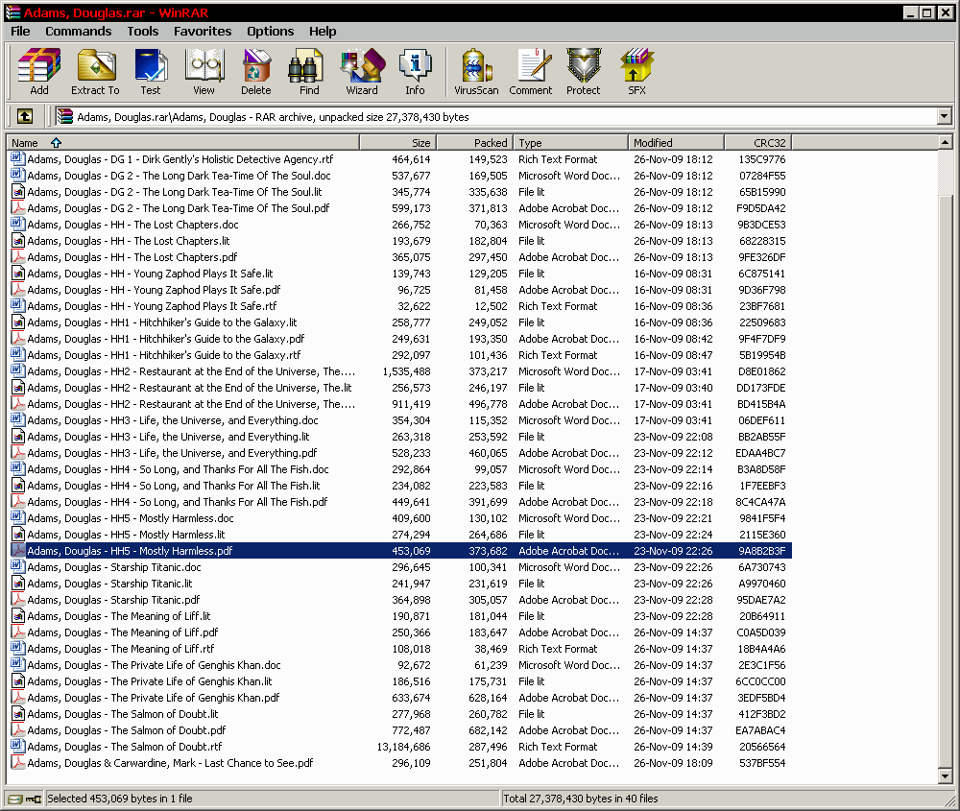Click the Protect archive icon
The image size is (960, 811).
pyautogui.click(x=583, y=72)
